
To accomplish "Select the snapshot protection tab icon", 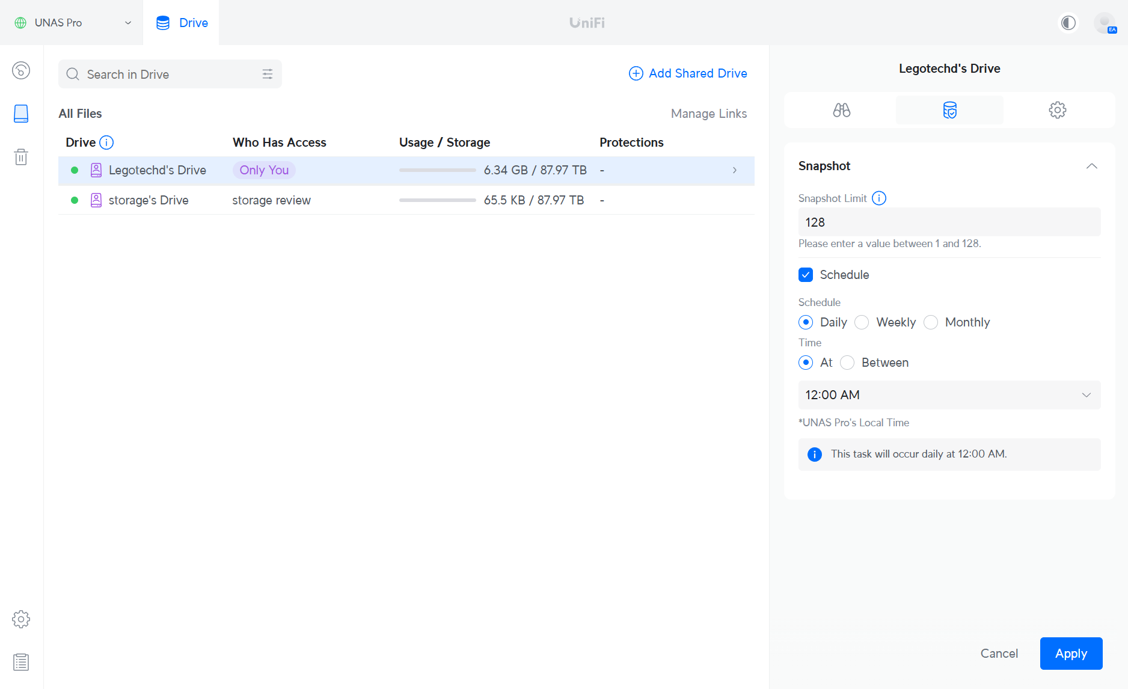I will (949, 110).
